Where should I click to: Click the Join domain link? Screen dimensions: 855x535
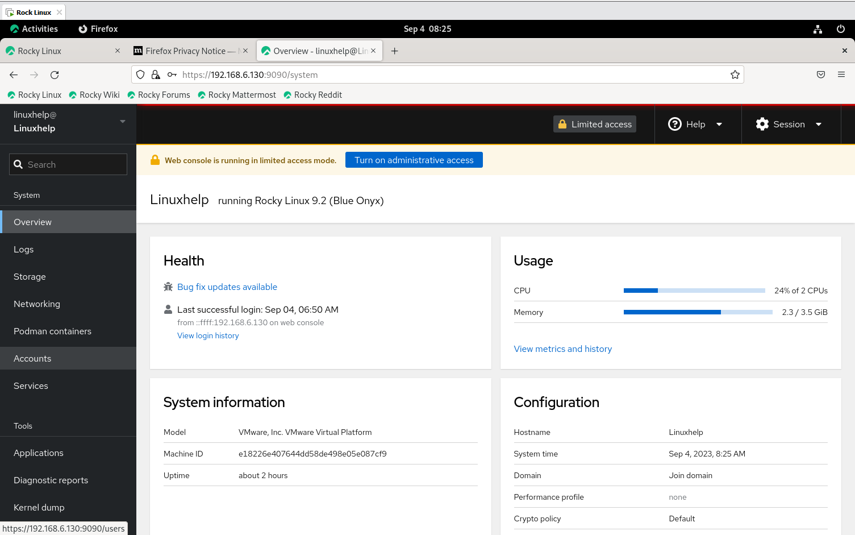(690, 475)
